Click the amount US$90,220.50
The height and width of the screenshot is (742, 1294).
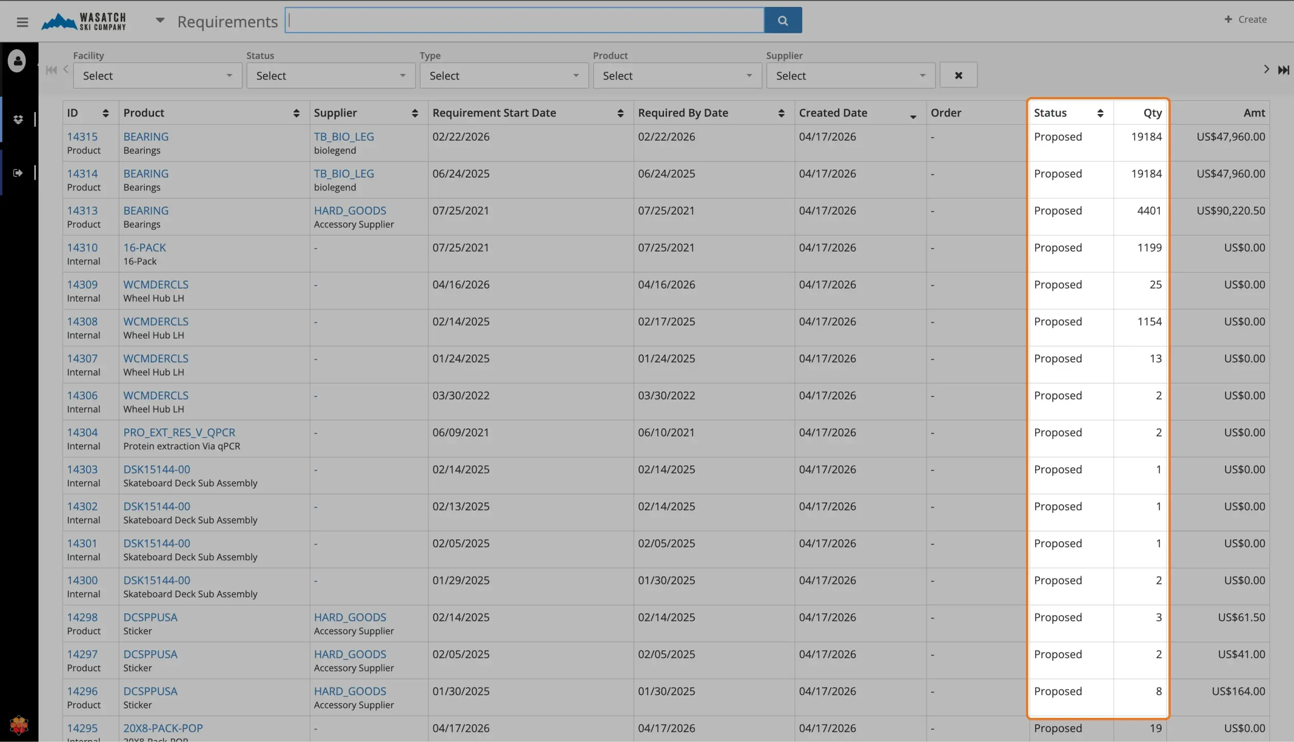tap(1230, 211)
